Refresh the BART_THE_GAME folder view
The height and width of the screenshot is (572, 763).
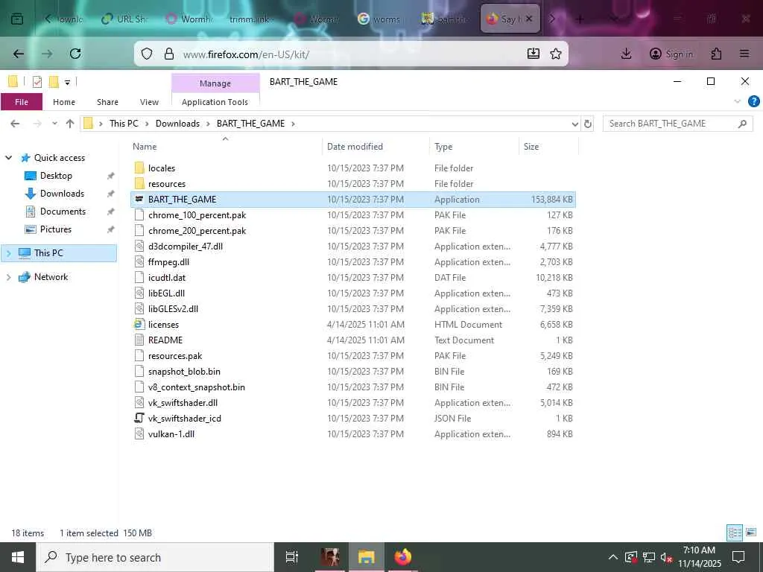[588, 124]
